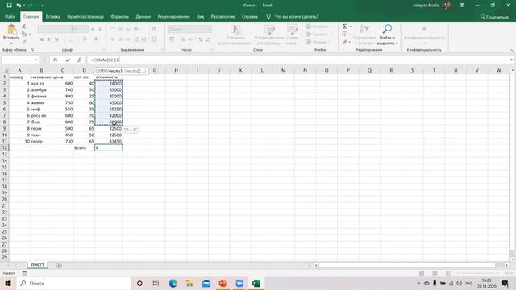This screenshot has height=290, width=516.
Task: Add a new sheet with the plus button
Action: point(59,265)
